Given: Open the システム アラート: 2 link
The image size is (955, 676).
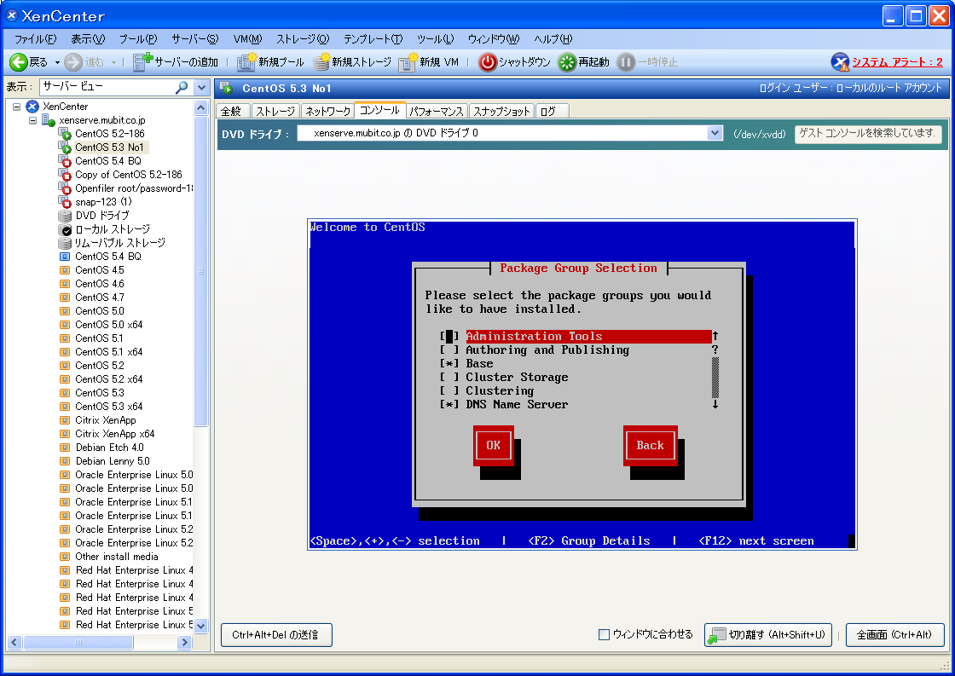Looking at the screenshot, I should click(x=896, y=62).
